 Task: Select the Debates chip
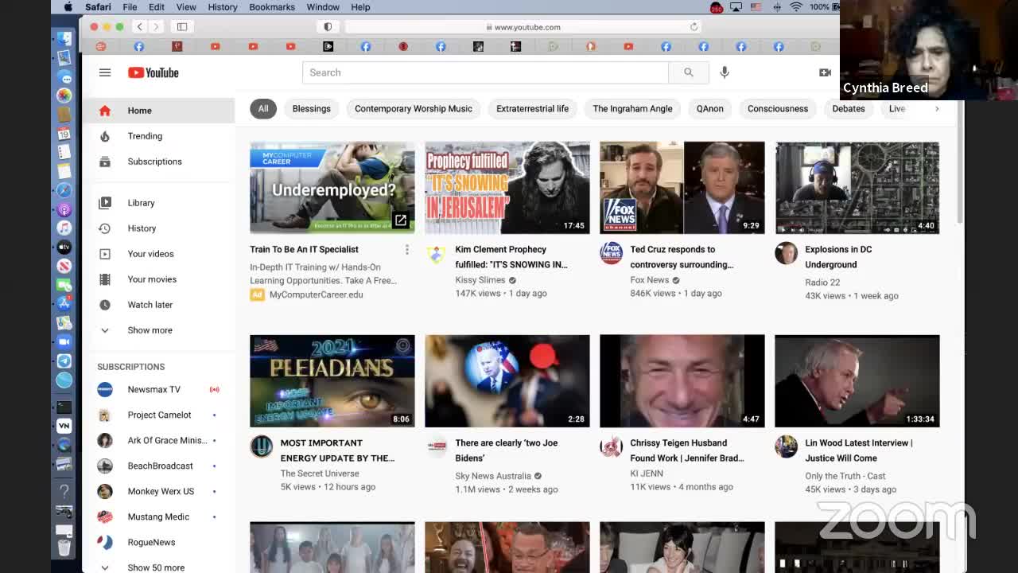(849, 109)
